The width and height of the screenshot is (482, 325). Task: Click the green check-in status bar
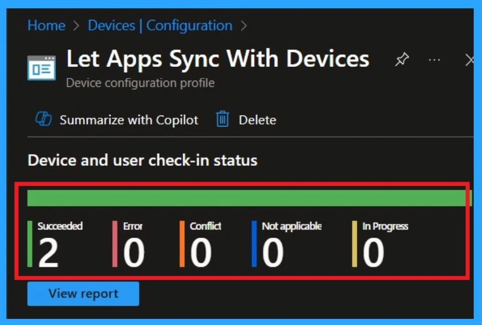coord(248,198)
